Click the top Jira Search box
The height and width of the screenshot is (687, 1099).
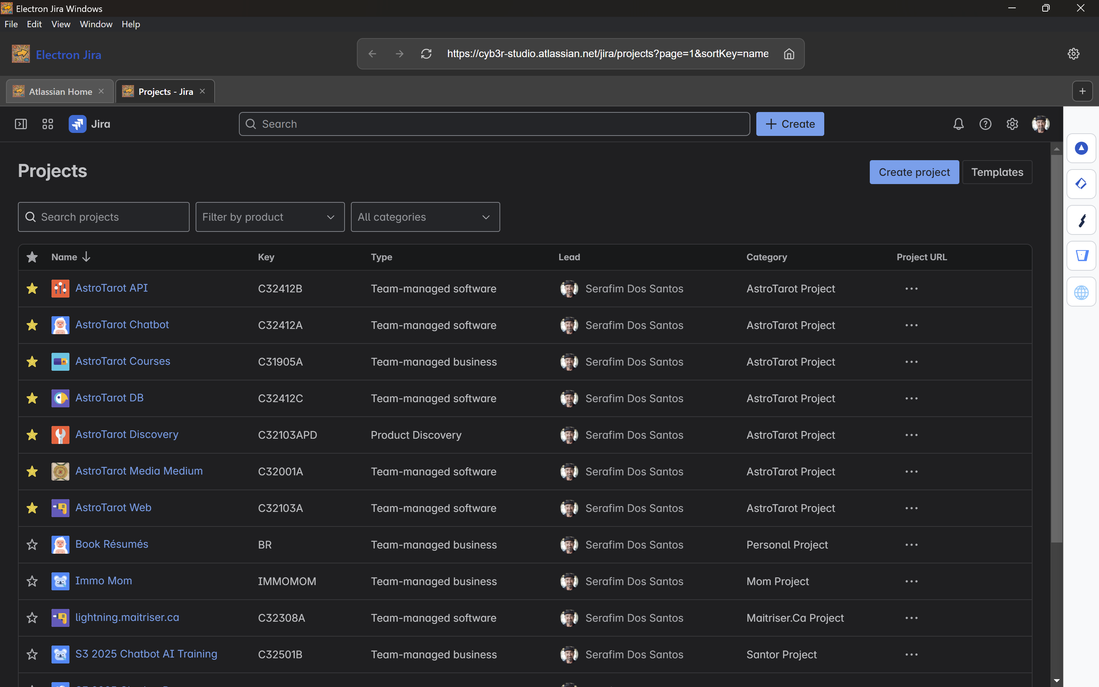(494, 124)
